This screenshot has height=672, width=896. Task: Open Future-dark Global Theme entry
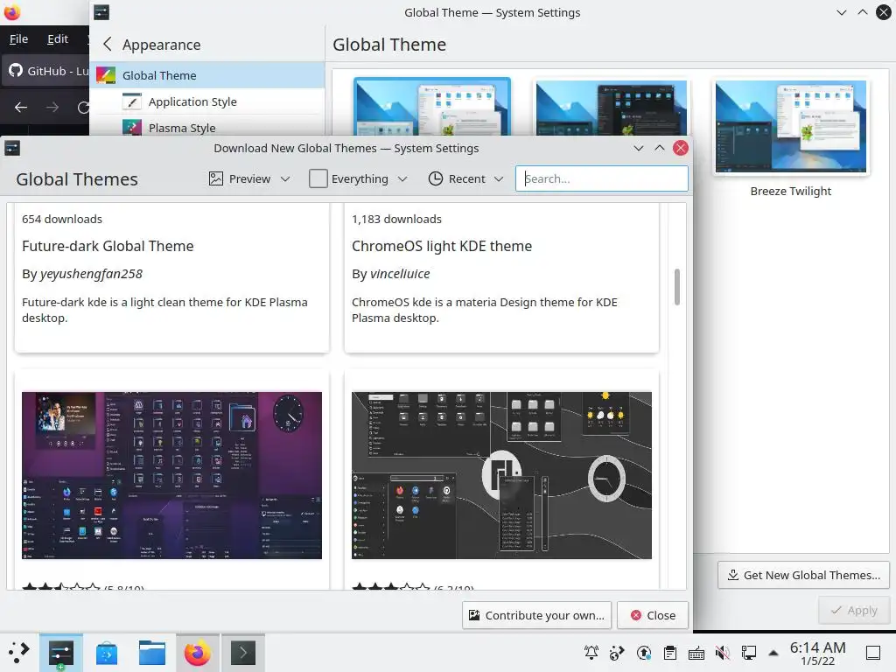(x=108, y=246)
